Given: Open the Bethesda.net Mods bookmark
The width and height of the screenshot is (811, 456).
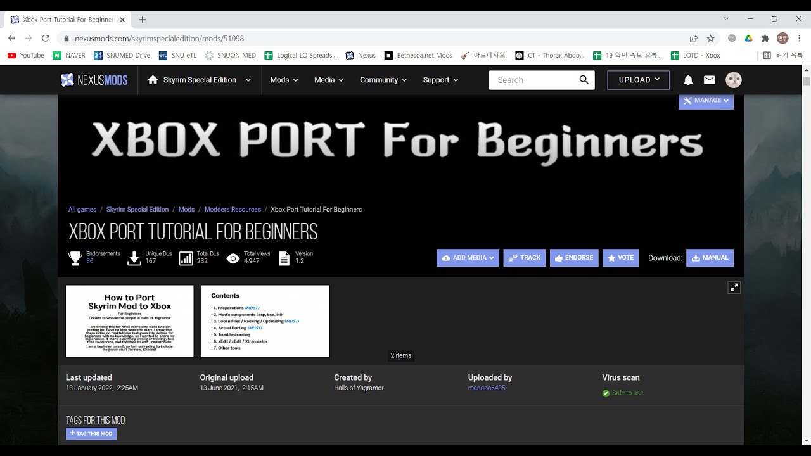Looking at the screenshot, I should point(418,55).
